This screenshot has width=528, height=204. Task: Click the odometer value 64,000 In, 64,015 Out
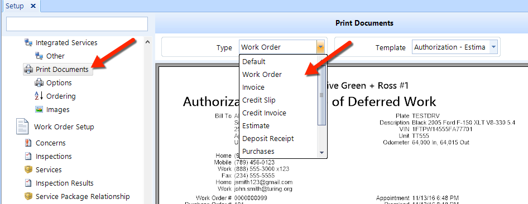tap(440, 143)
